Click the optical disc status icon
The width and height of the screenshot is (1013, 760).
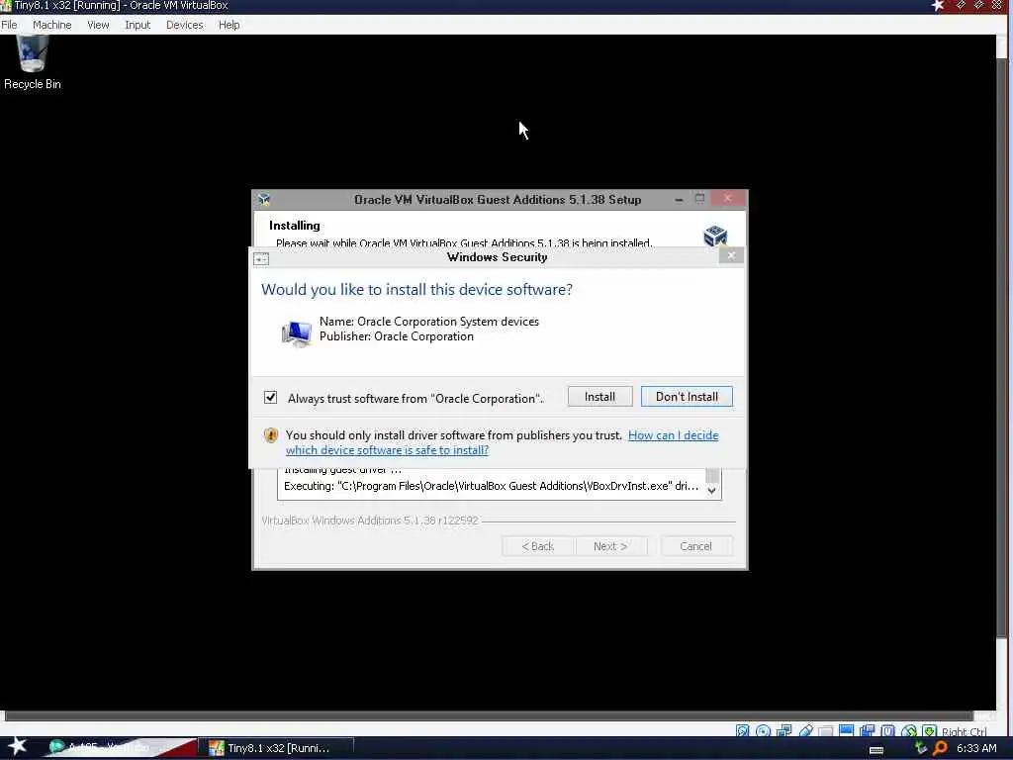click(763, 731)
